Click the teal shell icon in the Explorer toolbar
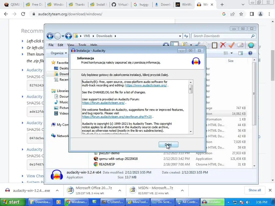Screen dimensions: 275x206 (251, 45)
